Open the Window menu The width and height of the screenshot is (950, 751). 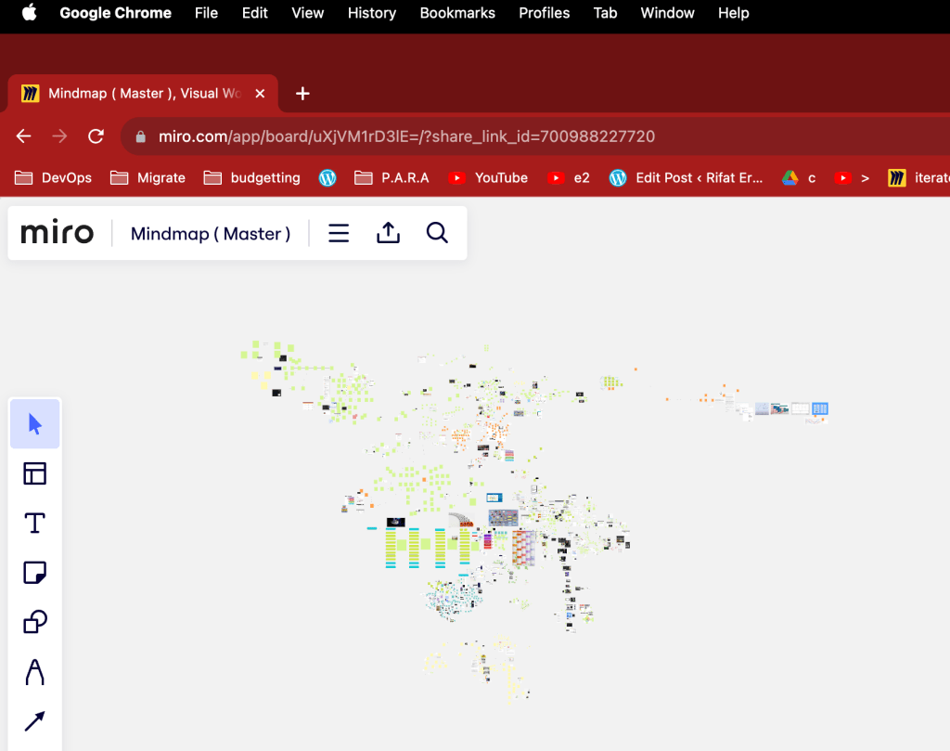[x=667, y=13]
